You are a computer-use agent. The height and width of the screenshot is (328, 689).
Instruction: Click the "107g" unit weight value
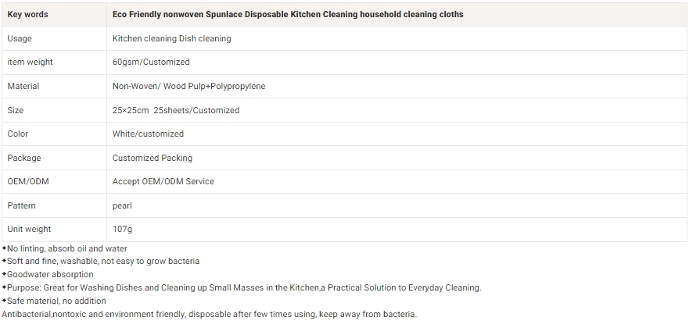122,229
